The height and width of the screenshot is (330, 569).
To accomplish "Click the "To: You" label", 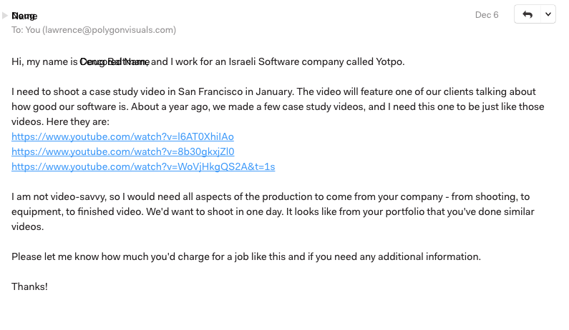I will coord(26,30).
